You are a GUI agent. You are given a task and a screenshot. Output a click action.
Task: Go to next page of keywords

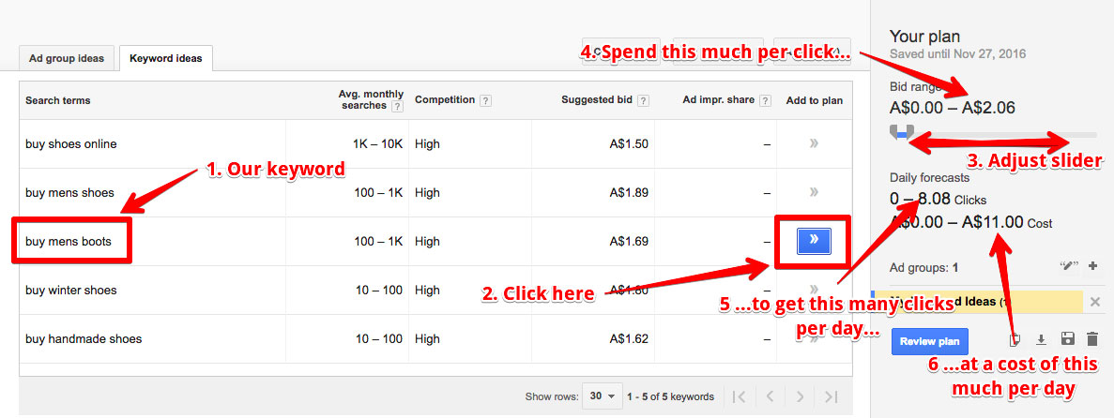(x=800, y=396)
